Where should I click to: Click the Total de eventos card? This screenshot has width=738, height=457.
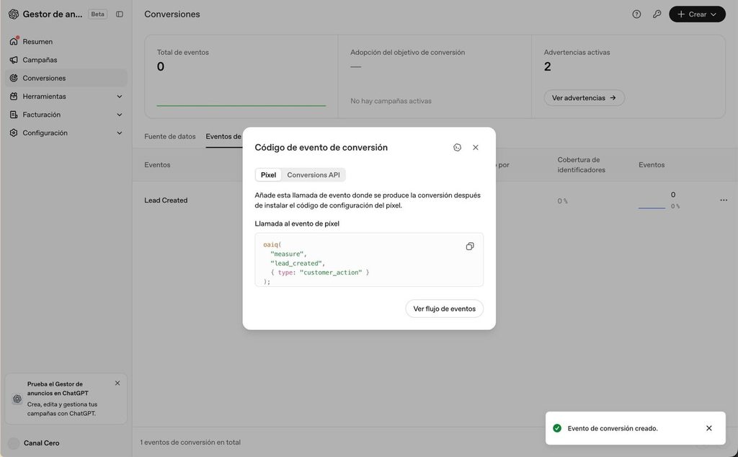pos(241,76)
